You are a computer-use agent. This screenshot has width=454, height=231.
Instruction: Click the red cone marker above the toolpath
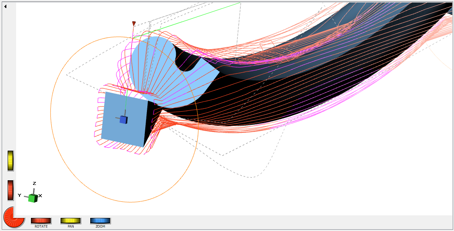coord(134,24)
